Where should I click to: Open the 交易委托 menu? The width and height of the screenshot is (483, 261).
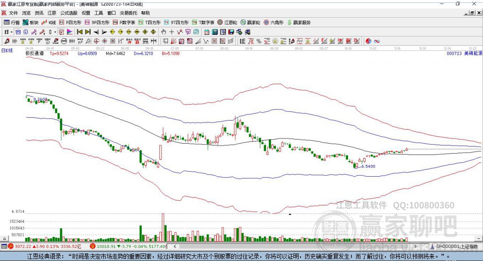[128, 13]
